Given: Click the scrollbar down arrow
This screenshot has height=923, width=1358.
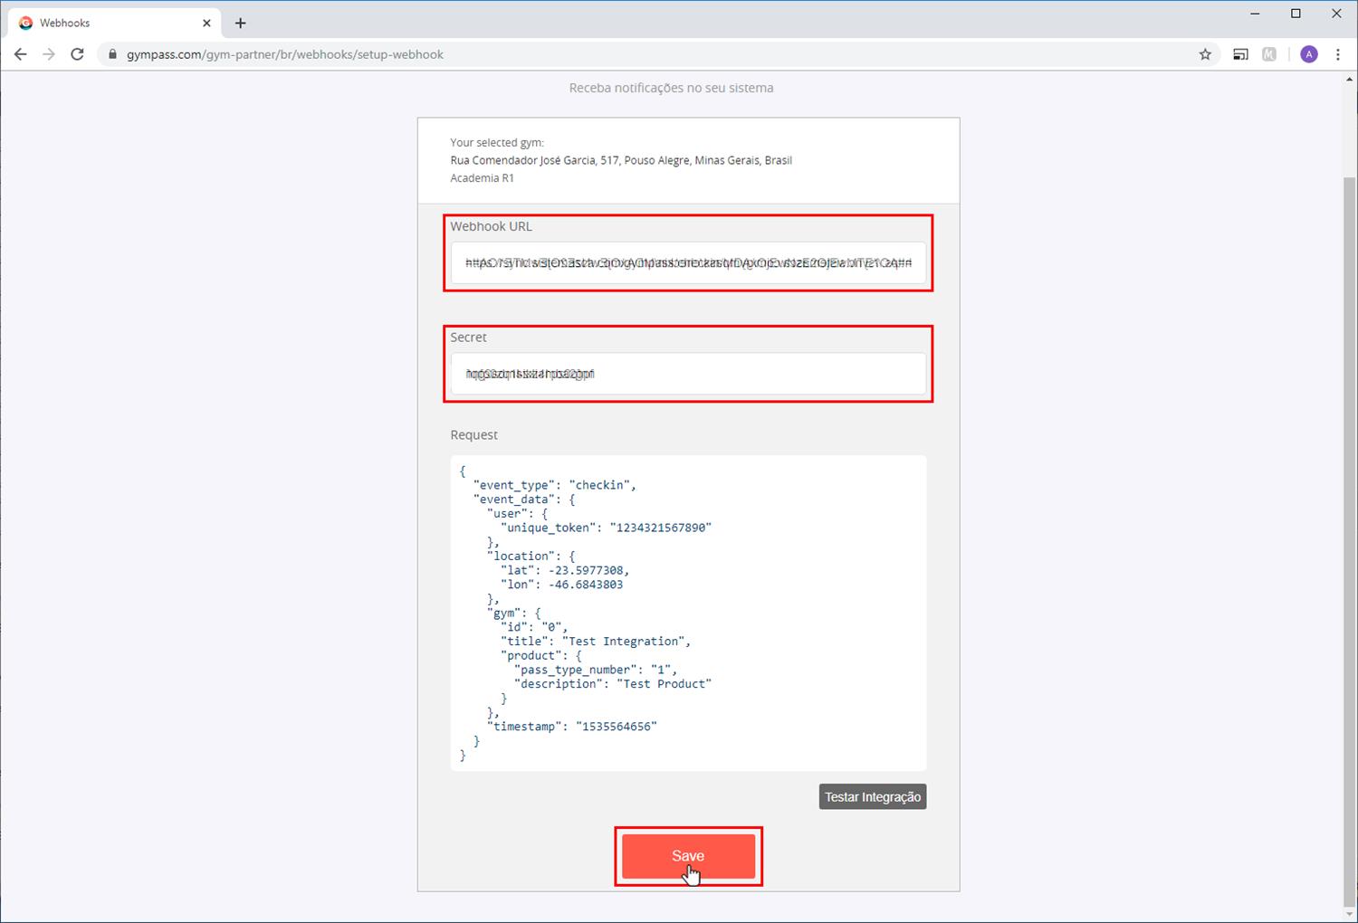Looking at the screenshot, I should [1350, 913].
